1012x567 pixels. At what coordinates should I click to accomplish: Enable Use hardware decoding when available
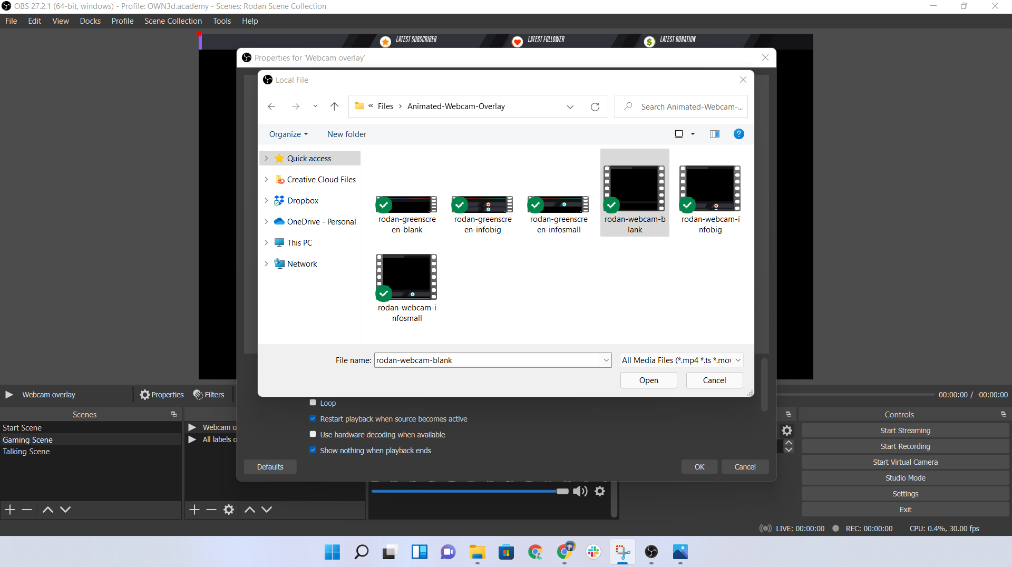[x=313, y=435]
